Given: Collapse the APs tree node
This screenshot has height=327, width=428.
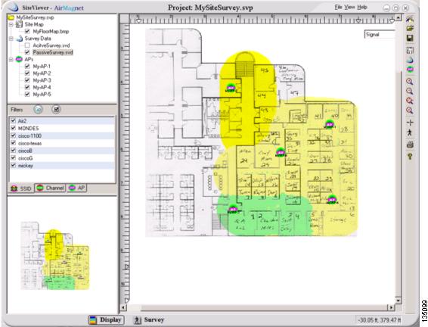Looking at the screenshot, I should click(x=11, y=59).
